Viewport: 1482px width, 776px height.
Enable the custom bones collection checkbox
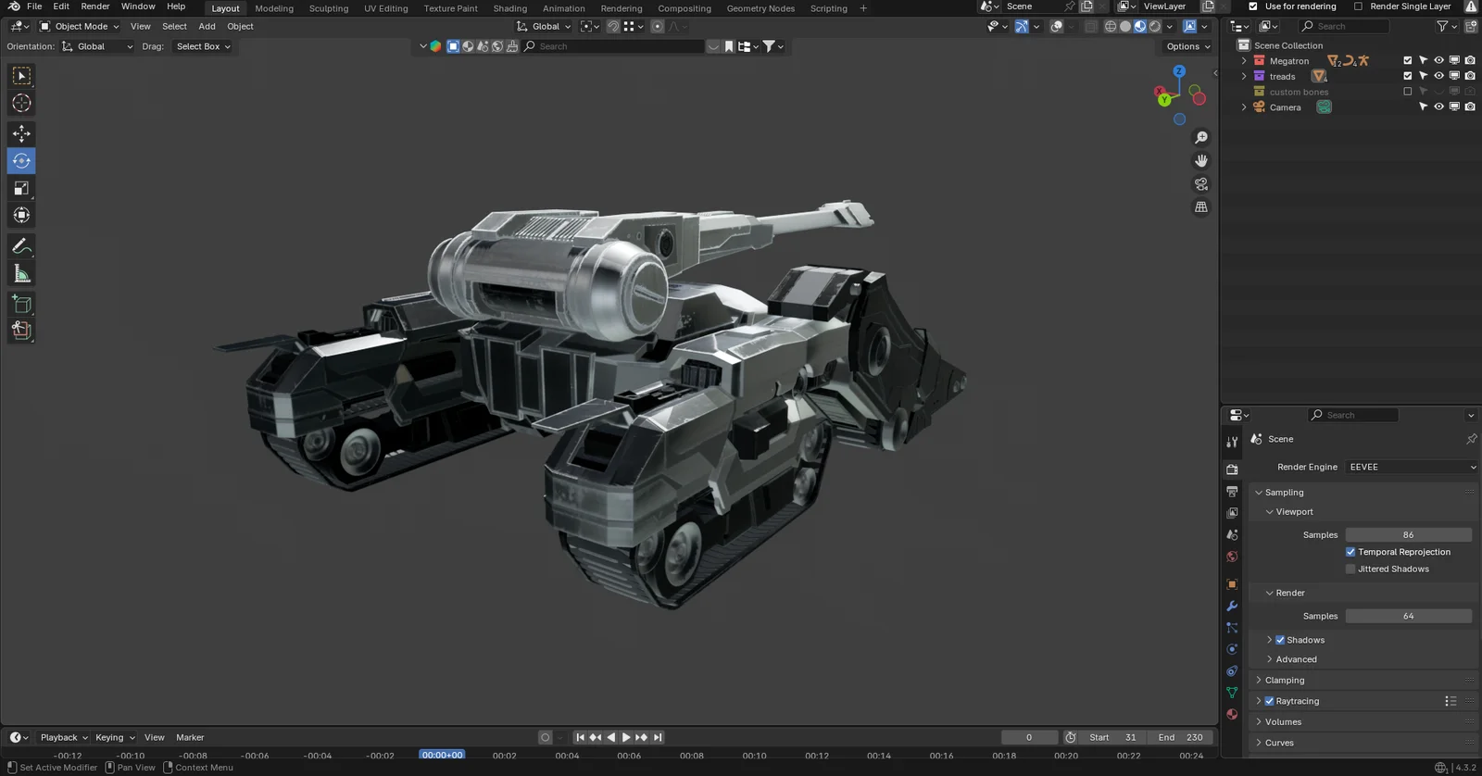tap(1408, 92)
